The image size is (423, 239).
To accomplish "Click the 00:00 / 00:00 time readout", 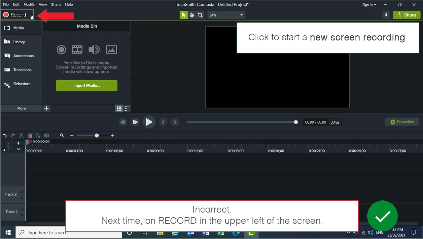I will pos(316,122).
